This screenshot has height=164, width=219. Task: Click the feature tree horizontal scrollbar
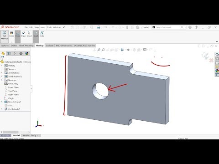(x=15, y=132)
